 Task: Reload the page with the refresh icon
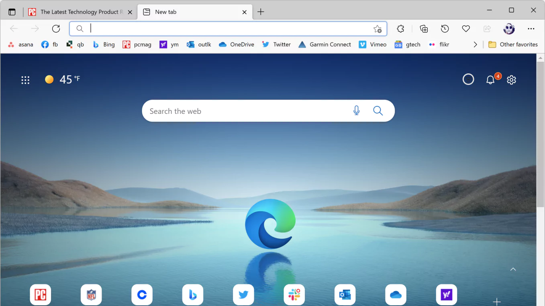click(56, 28)
